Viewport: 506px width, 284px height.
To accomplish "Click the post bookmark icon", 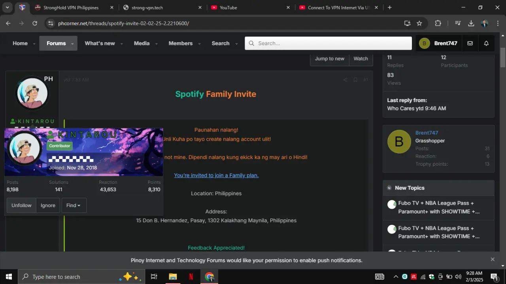I will (355, 80).
